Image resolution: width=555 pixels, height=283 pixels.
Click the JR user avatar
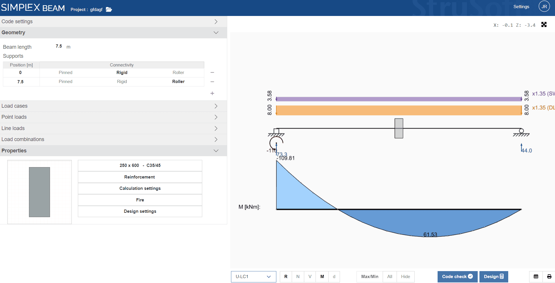point(544,6)
